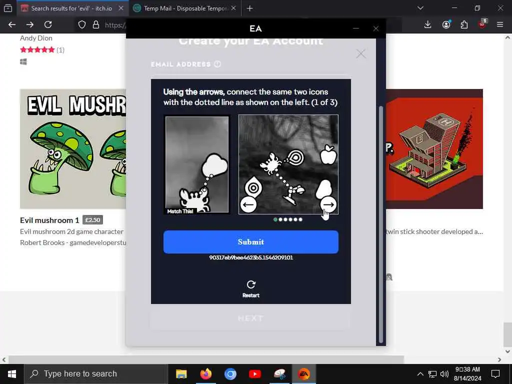Open Firefox extensions puzzle icon
The image size is (512, 384).
tap(464, 24)
